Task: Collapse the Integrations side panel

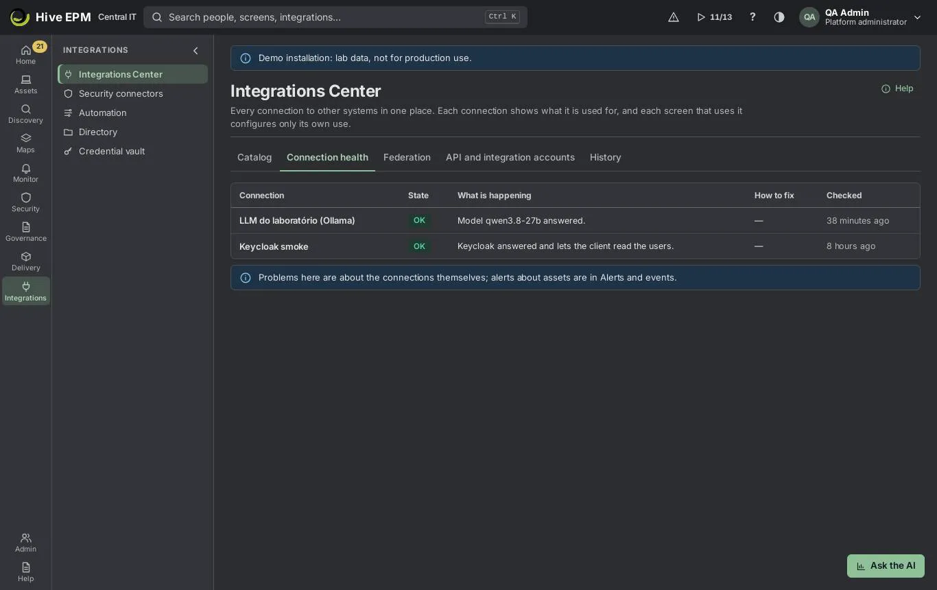Action: coord(195,50)
